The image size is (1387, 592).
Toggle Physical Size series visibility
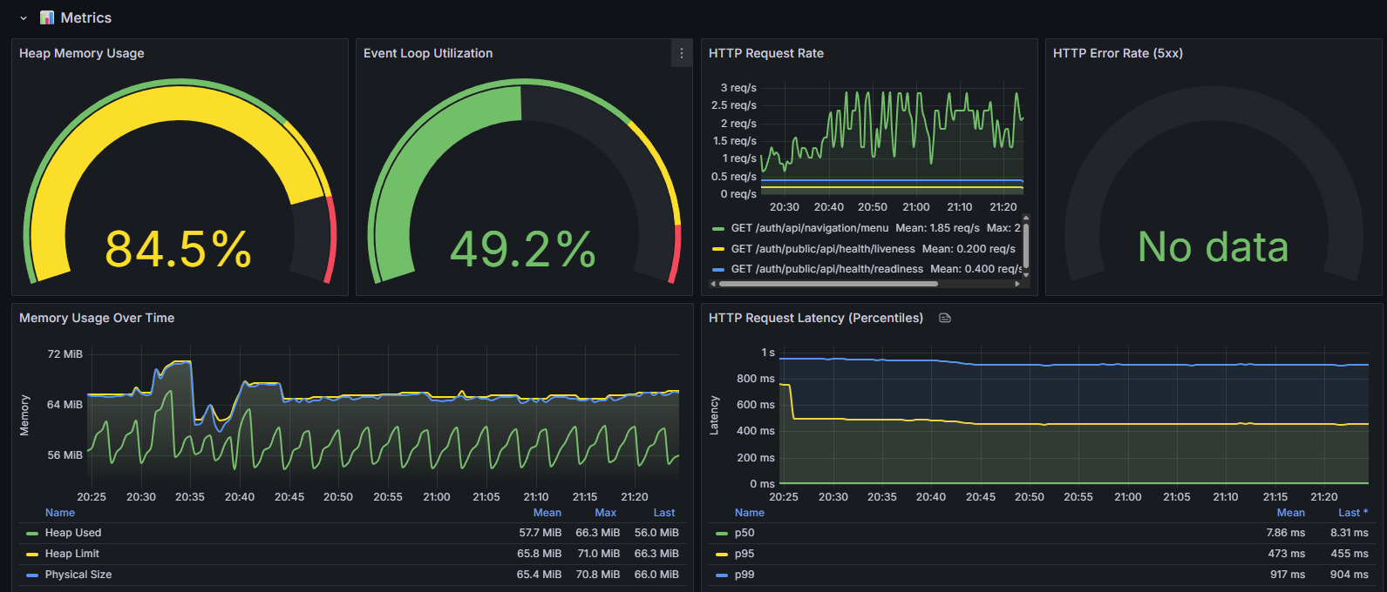[78, 575]
